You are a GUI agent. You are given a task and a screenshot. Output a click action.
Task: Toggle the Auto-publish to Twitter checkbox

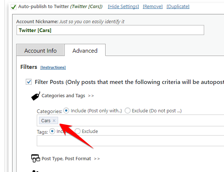tap(14, 7)
